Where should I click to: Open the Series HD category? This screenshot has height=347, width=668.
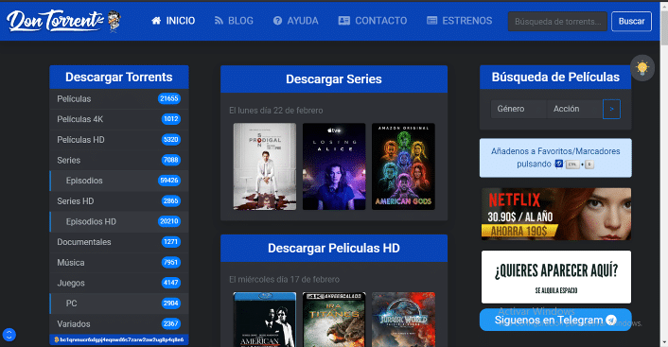pyautogui.click(x=119, y=201)
